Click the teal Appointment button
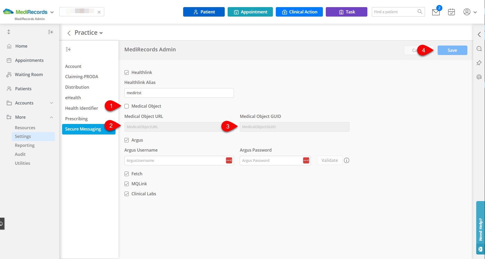The image size is (485, 259). pyautogui.click(x=250, y=12)
